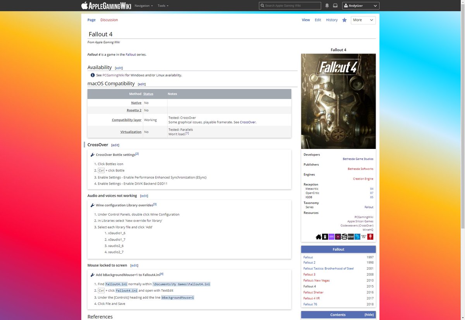This screenshot has width=465, height=320.
Task: Edit the CrossOver section
Action: (x=115, y=145)
